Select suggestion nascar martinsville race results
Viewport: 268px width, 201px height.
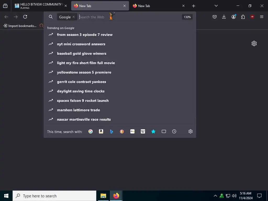tap(120, 119)
